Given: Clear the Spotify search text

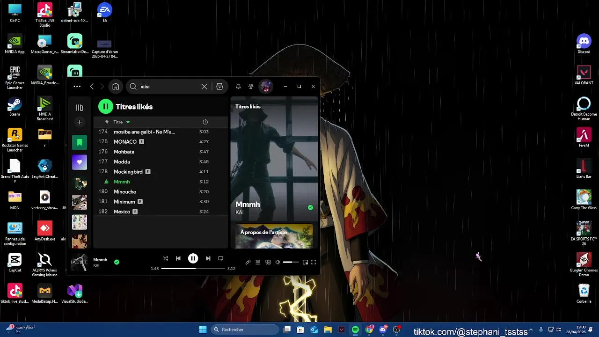Looking at the screenshot, I should [205, 87].
